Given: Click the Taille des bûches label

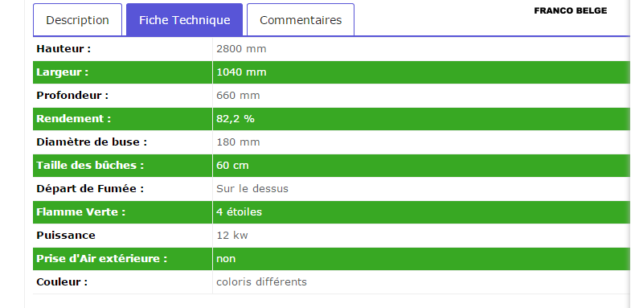Looking at the screenshot, I should 90,166.
